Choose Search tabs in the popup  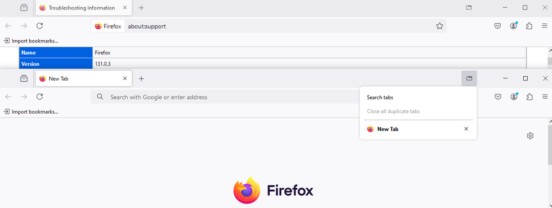[x=380, y=97]
